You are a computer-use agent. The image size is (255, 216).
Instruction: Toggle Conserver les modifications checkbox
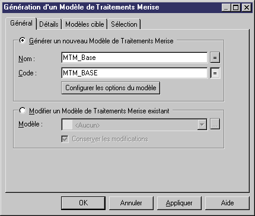tap(65, 139)
